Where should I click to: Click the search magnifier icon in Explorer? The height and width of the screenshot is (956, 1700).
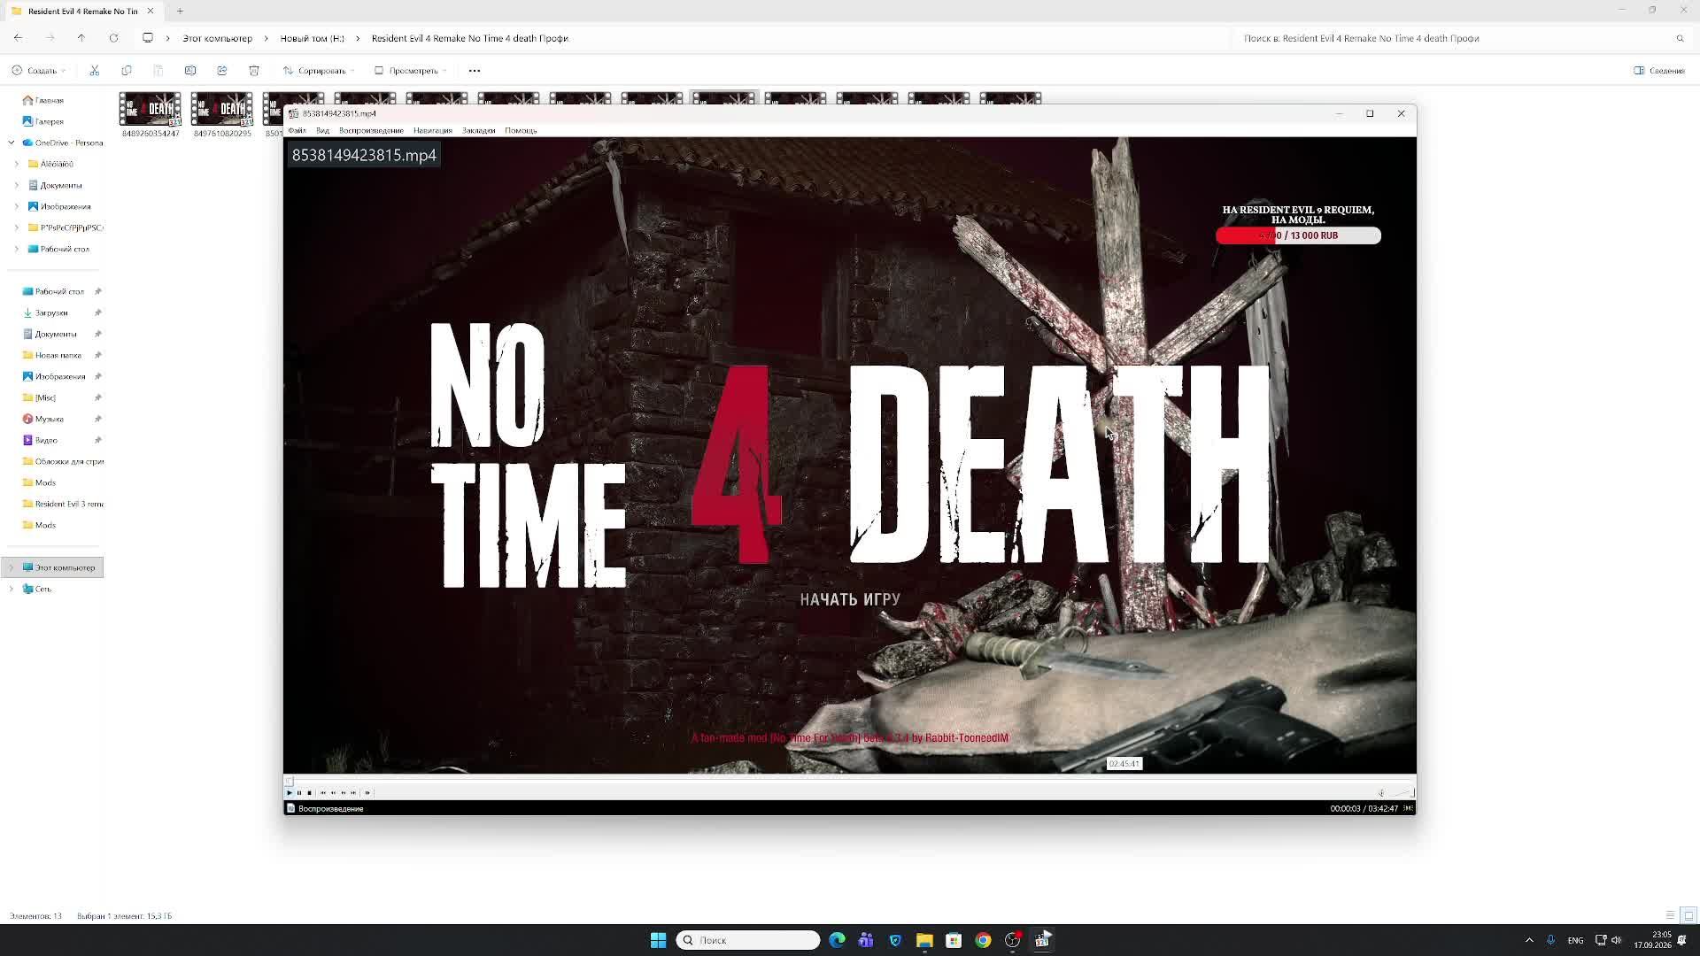coord(1680,38)
